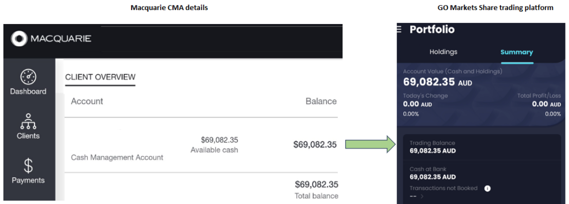Open the Dashboard gauge icon

(x=28, y=77)
